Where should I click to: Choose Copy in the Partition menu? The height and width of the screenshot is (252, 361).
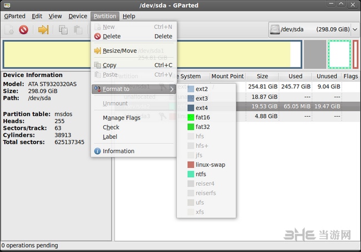134,65
